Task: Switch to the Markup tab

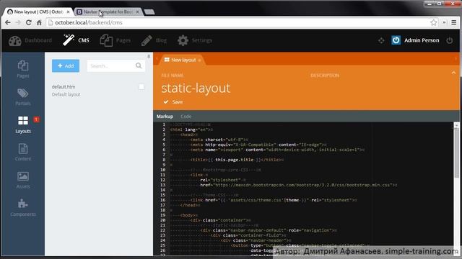Action: point(165,117)
